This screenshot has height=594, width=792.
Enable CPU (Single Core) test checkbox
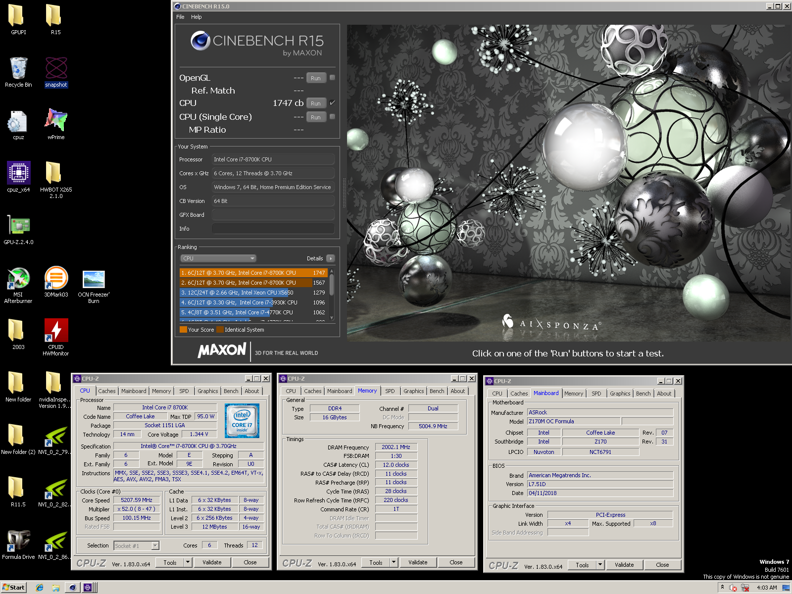pyautogui.click(x=333, y=117)
